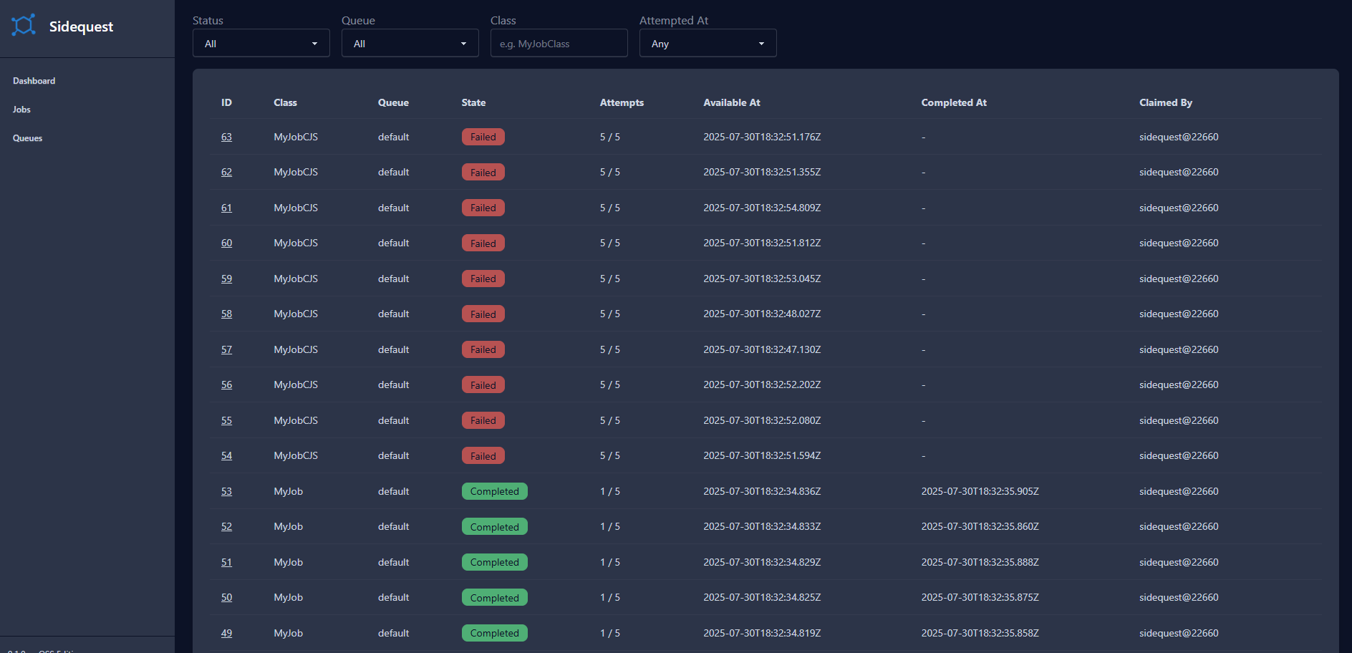The height and width of the screenshot is (653, 1352).
Task: Open job ID 49 link
Action: [x=226, y=633]
